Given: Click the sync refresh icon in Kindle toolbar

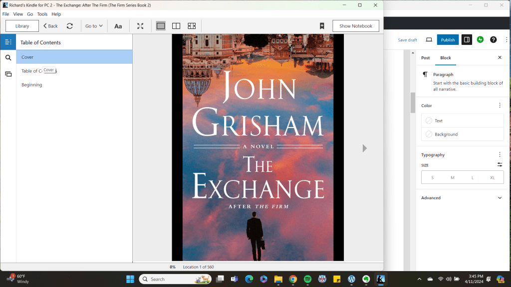Looking at the screenshot, I should 70,26.
